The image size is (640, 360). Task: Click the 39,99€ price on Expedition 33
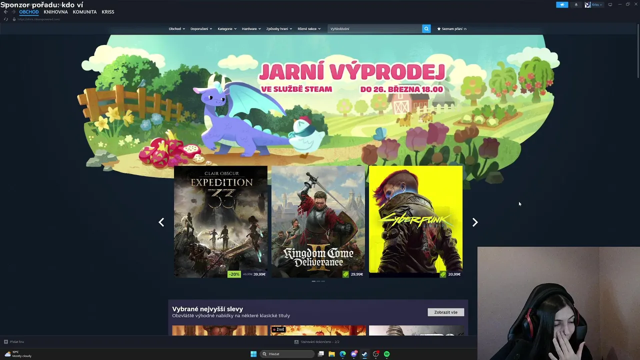[259, 274]
